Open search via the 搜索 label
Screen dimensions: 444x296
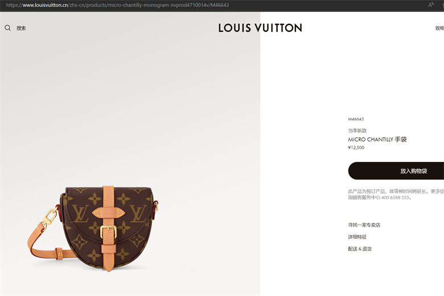pyautogui.click(x=21, y=28)
